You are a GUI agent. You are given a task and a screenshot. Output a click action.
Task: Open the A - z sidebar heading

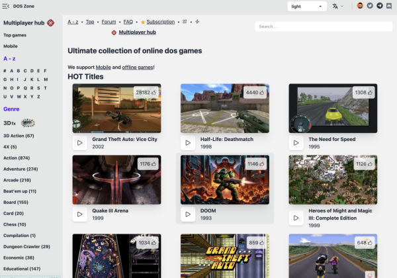9,59
